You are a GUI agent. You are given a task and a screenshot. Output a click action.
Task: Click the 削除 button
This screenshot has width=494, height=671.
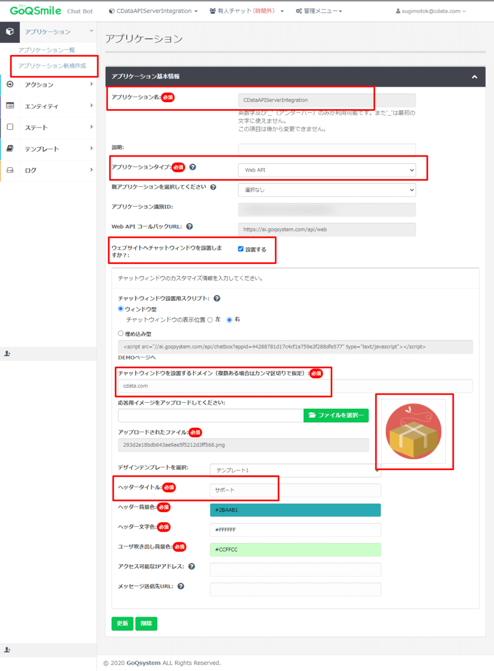(146, 623)
